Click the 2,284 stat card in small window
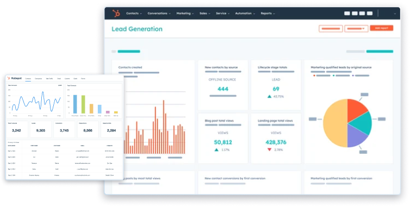 [x=111, y=129]
